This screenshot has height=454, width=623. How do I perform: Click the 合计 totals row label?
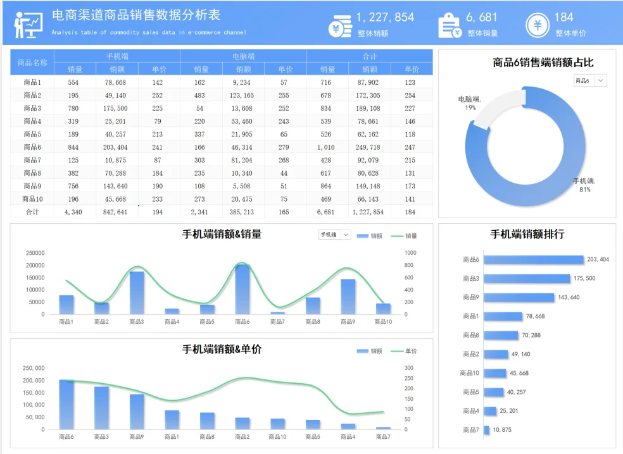31,212
